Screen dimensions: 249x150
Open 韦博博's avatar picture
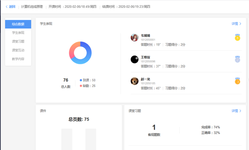coord(135,37)
